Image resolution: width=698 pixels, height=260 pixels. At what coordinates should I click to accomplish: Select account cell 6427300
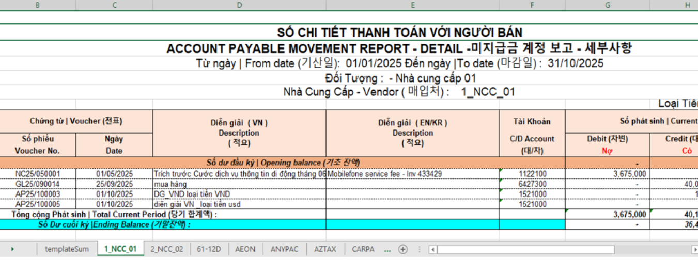point(532,184)
